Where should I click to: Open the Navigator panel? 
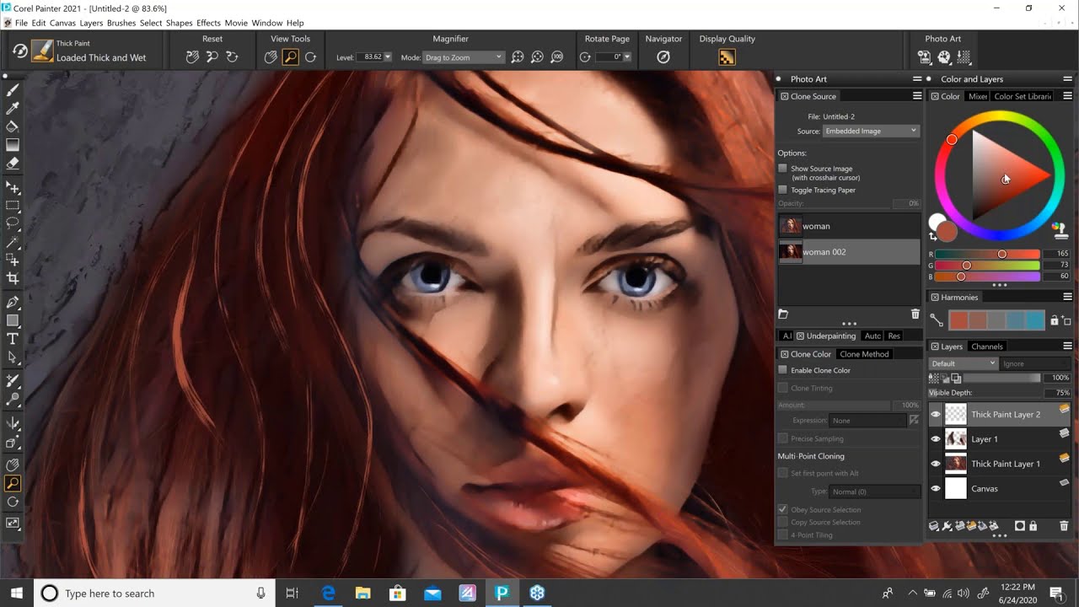663,56
